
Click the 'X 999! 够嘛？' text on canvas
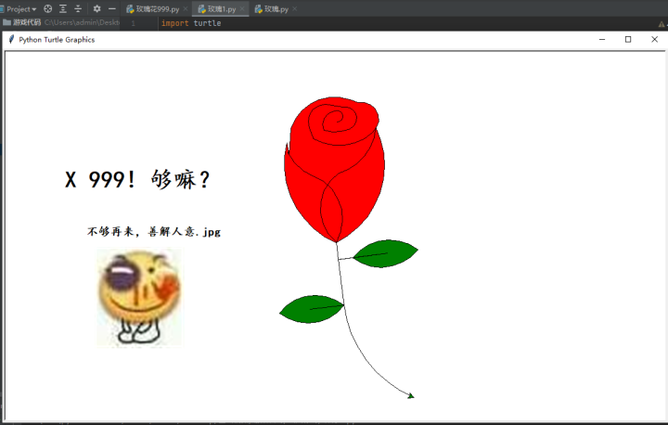click(137, 179)
